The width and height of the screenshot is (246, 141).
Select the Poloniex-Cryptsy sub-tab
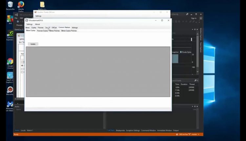coord(42,30)
